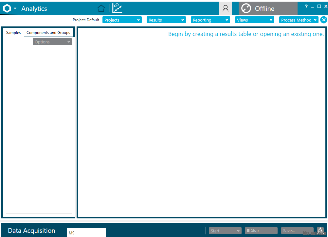Open the Analytics chart workspace icon

(117, 8)
